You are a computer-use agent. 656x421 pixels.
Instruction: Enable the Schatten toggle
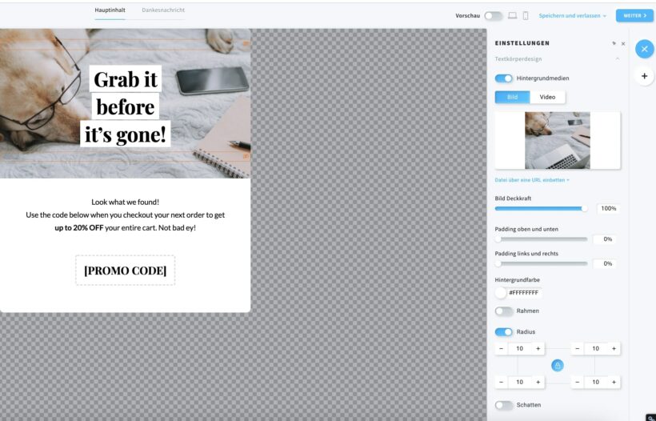504,405
